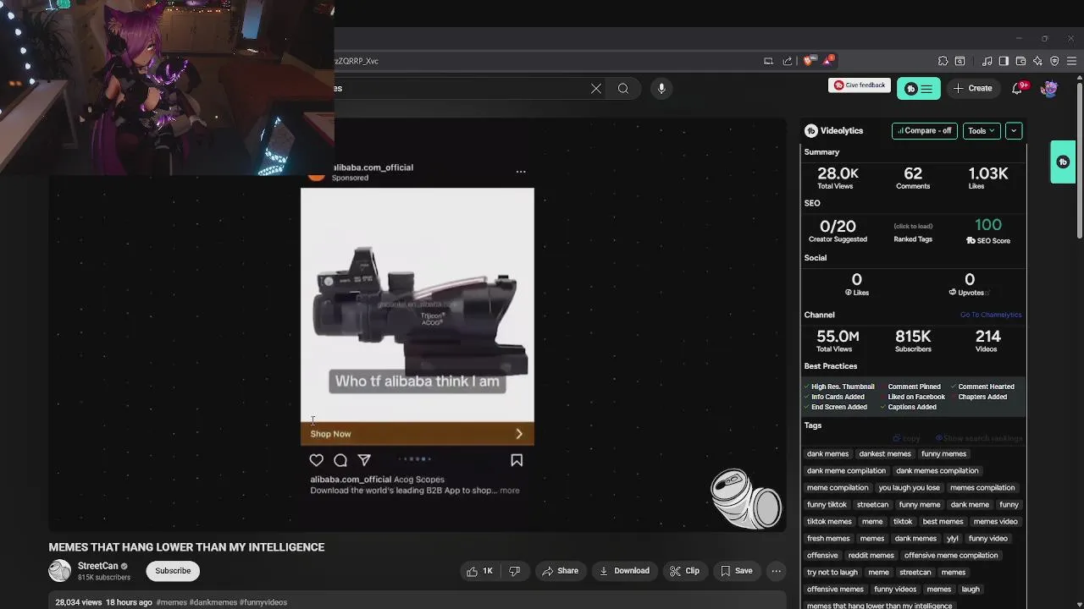Image resolution: width=1084 pixels, height=609 pixels.
Task: Click the 'reddit memes' tag
Action: 871,556
